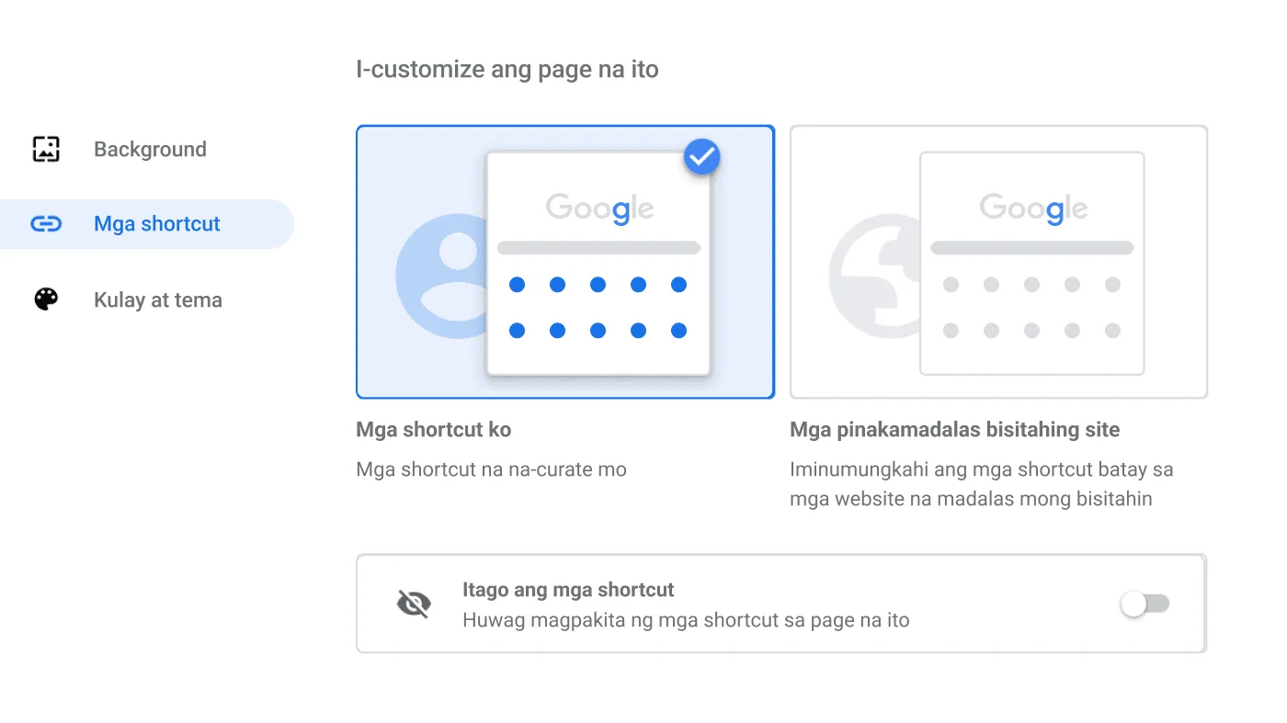This screenshot has height=723, width=1287.
Task: Enable Itago ang mga shortcut switch
Action: pos(1144,604)
